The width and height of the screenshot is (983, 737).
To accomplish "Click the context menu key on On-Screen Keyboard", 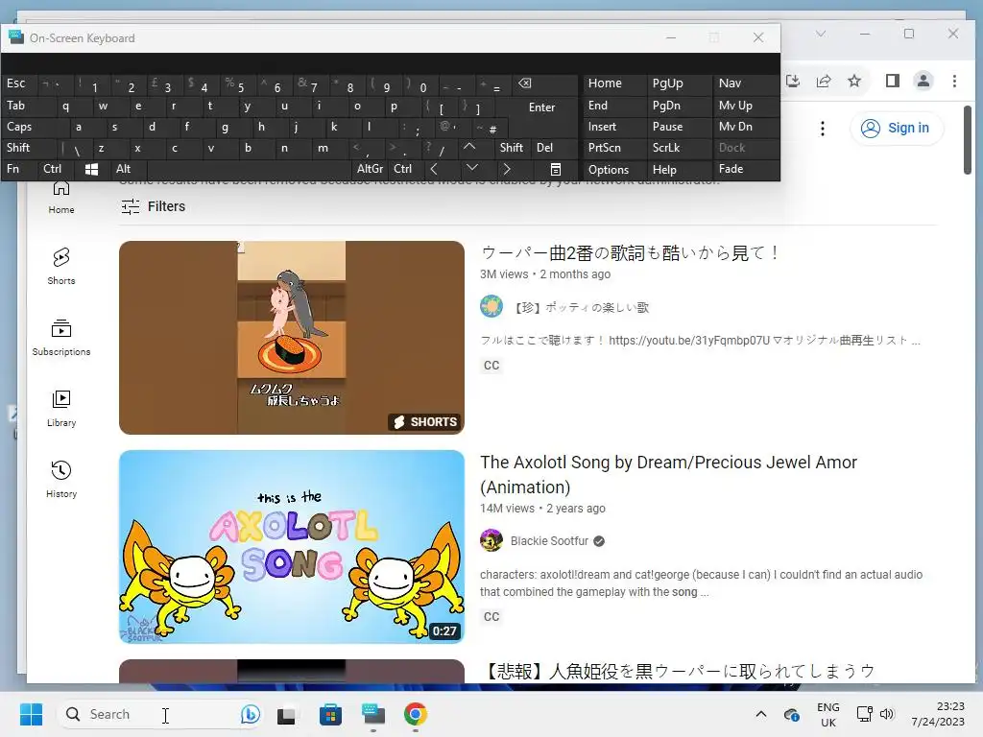I will (x=556, y=169).
